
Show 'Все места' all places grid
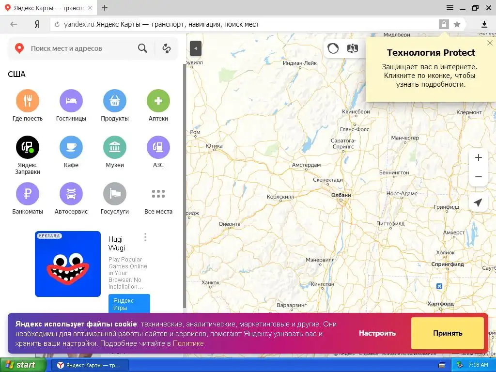point(158,194)
